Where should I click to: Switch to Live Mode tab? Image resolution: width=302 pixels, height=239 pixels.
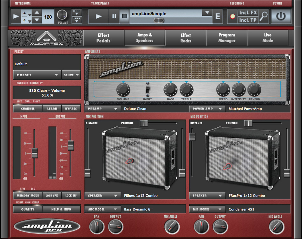pyautogui.click(x=268, y=38)
